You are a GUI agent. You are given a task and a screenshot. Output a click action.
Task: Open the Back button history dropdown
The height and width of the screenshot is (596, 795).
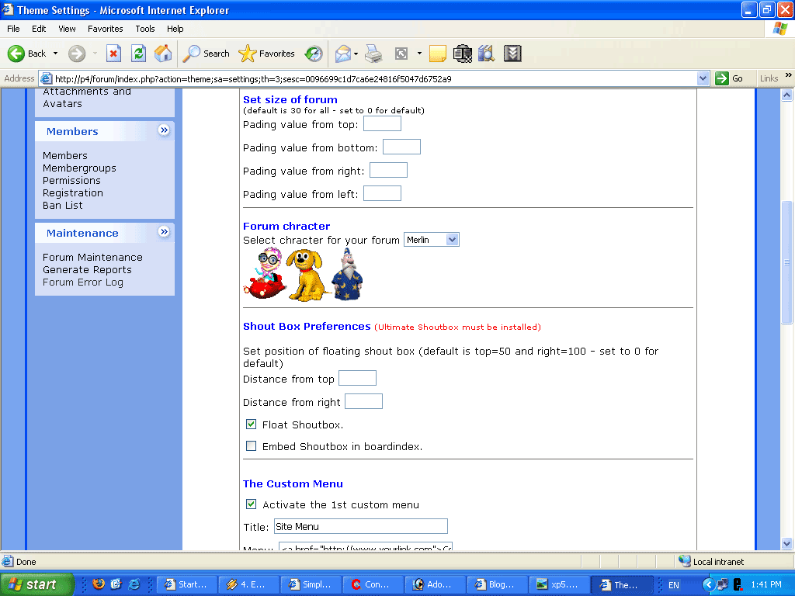(56, 54)
